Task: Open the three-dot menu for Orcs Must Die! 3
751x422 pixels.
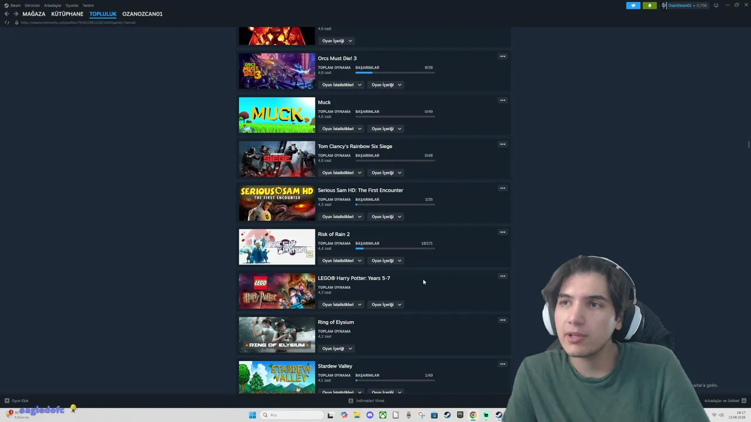Action: [503, 56]
